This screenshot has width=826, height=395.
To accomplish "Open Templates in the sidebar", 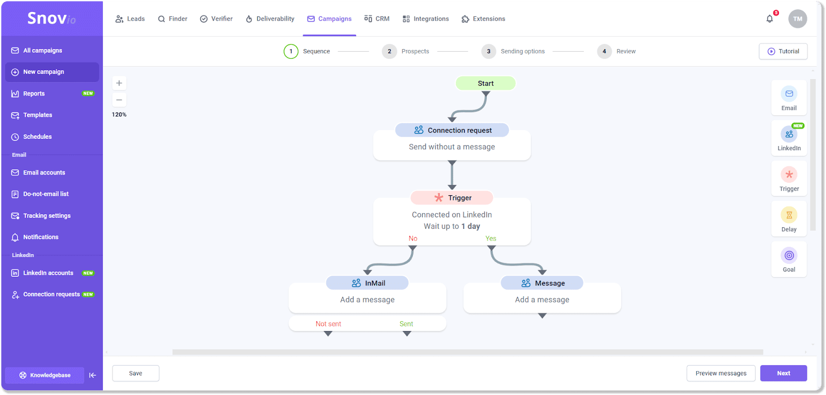I will click(38, 115).
